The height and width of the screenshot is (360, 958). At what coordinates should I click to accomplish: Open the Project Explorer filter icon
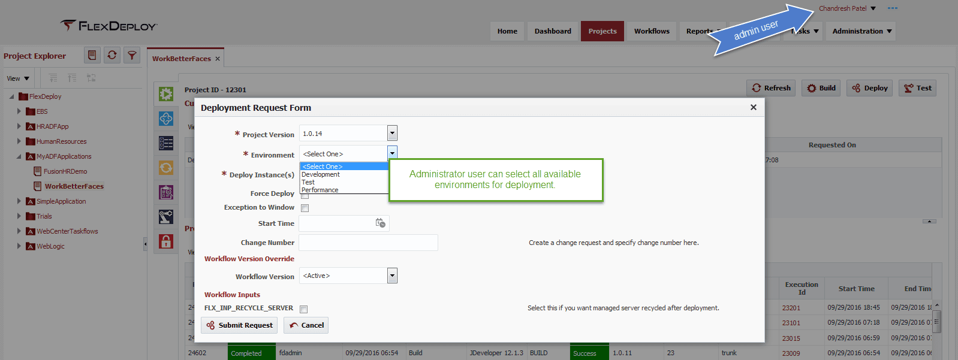132,55
